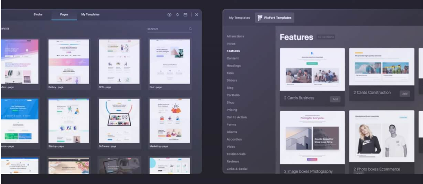Open 2 Cards Construction preview thumbnail
Viewport: 423px width, 184px height.
[382, 67]
